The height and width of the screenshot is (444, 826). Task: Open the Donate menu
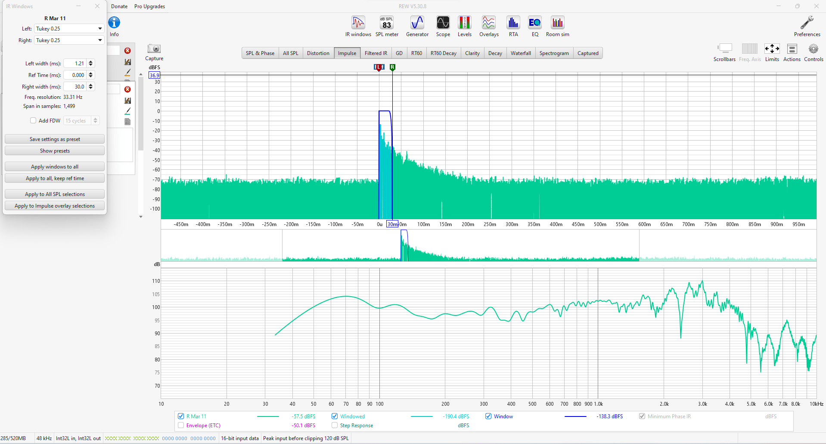(119, 6)
